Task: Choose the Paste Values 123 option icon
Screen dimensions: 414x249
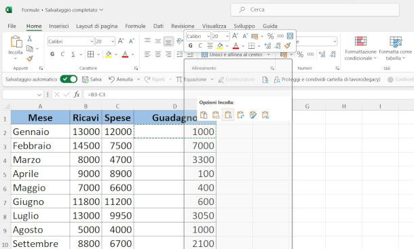Action: 216,115
